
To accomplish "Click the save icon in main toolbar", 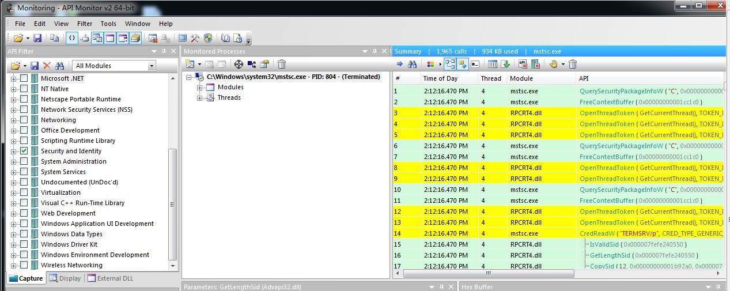I will [37, 38].
